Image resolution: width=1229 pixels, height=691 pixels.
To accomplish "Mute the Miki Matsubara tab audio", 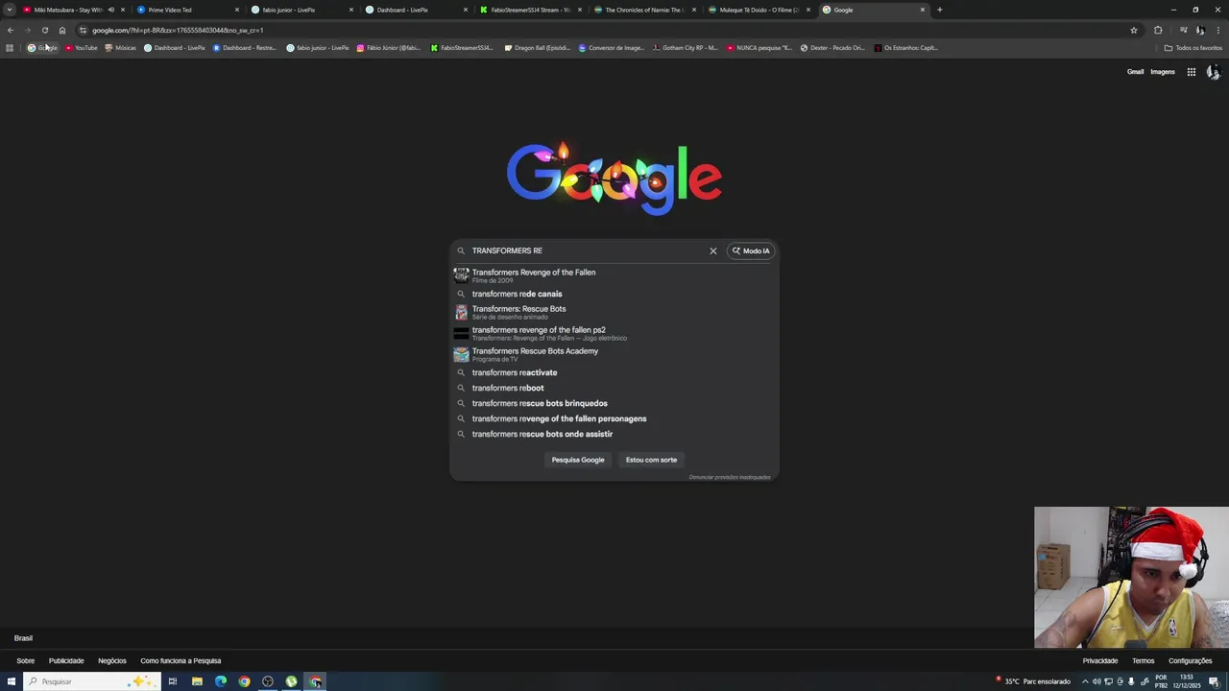I will (110, 10).
